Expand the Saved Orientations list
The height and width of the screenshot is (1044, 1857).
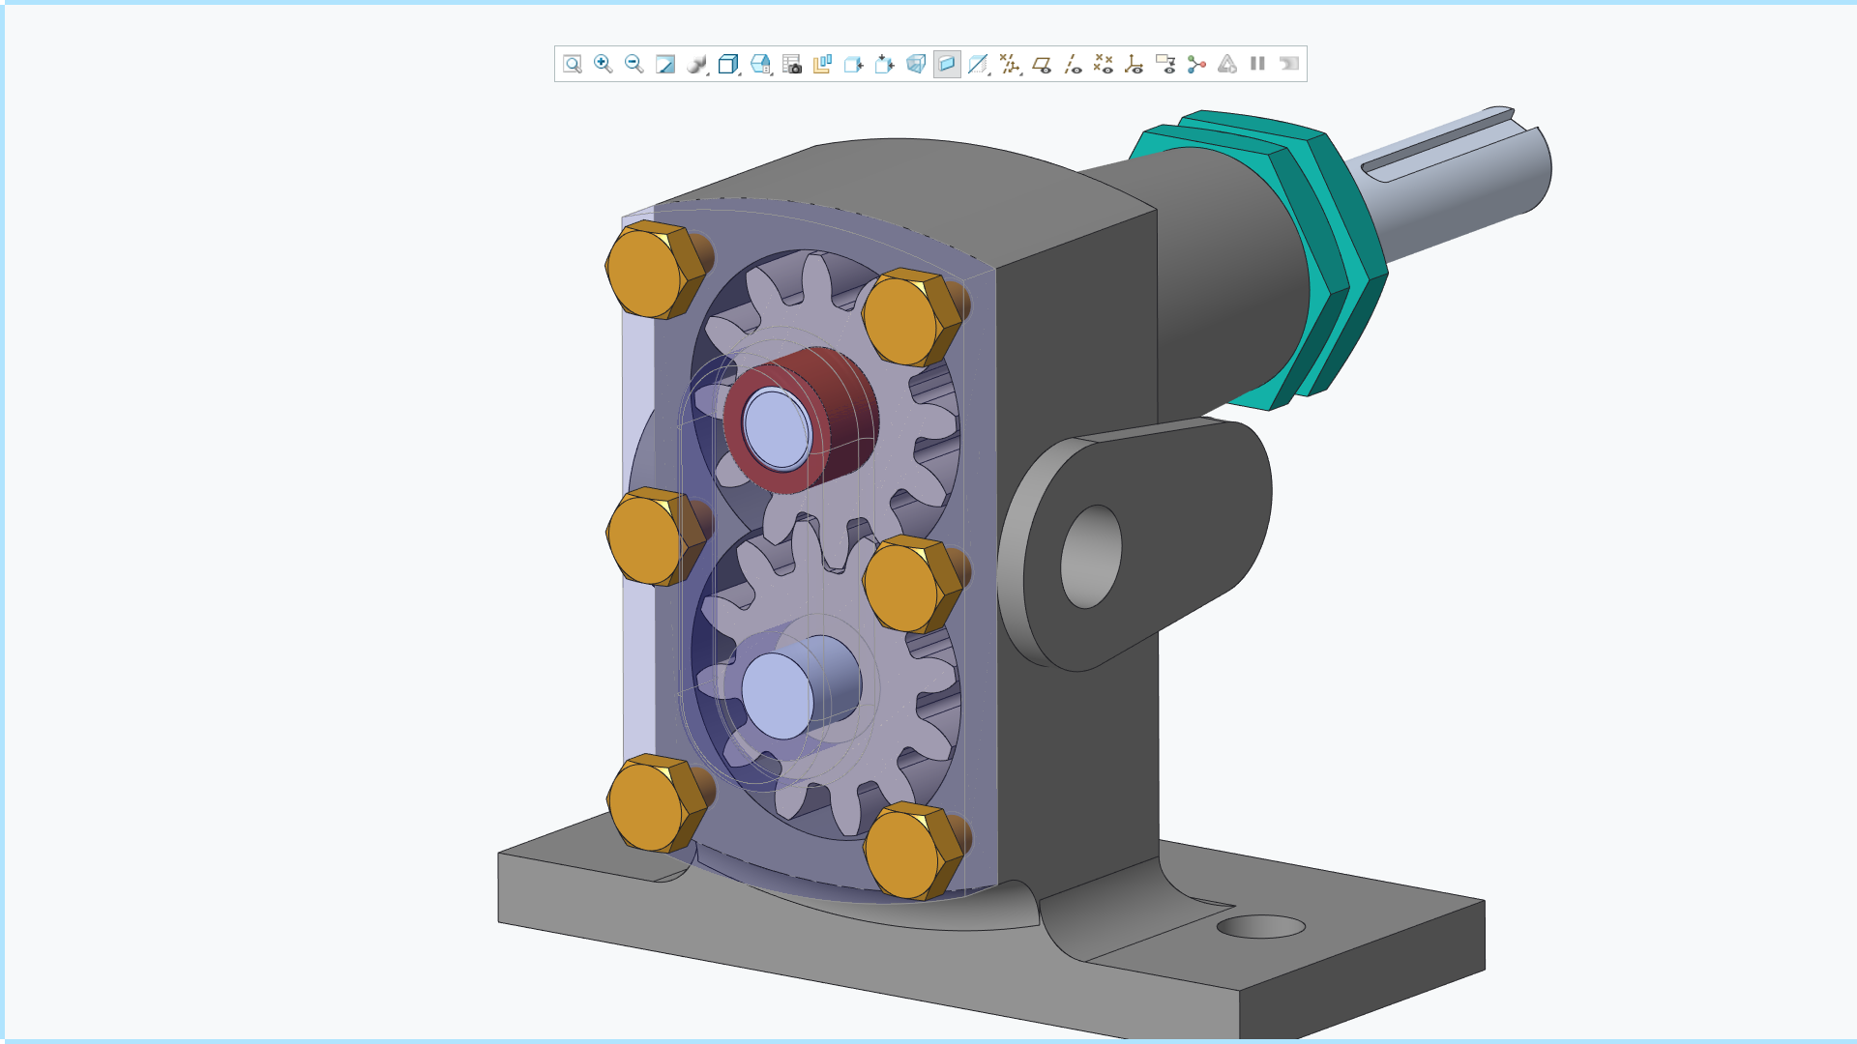[x=760, y=64]
